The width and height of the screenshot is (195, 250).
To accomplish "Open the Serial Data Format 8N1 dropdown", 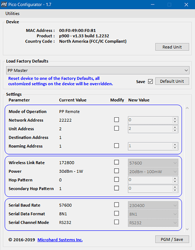I will click(153, 214).
